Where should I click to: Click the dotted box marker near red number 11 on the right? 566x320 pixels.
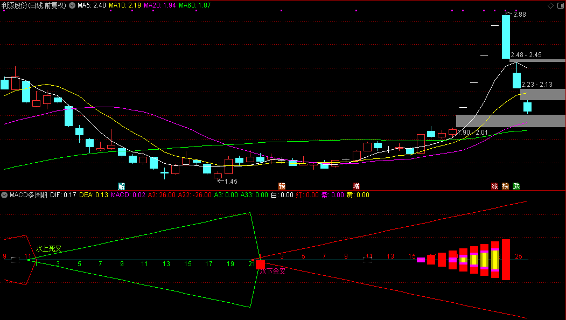(x=367, y=260)
